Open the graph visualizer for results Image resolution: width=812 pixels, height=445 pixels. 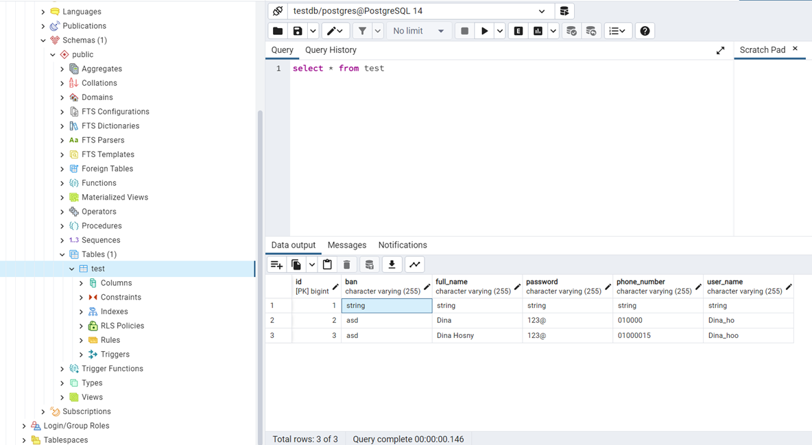point(414,264)
